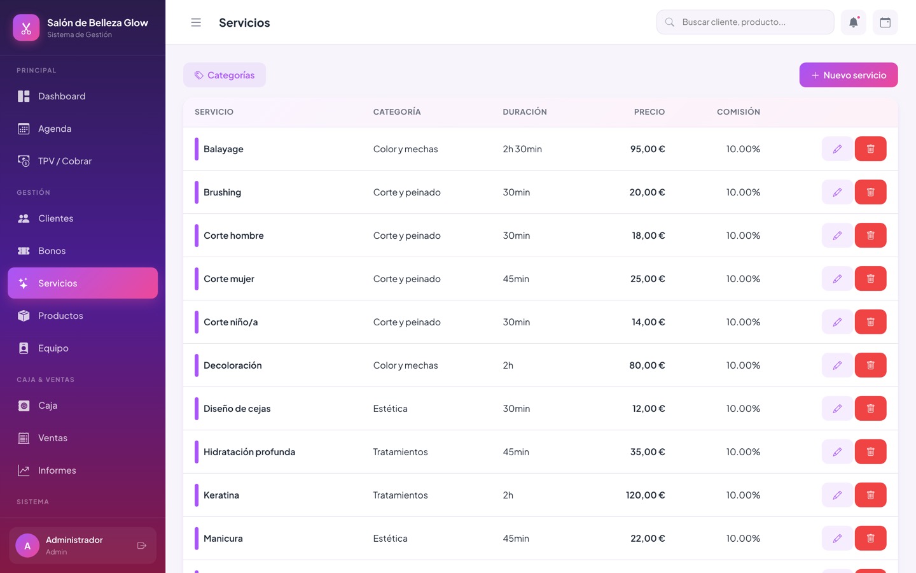Open the Dashboard menu item

tap(83, 96)
